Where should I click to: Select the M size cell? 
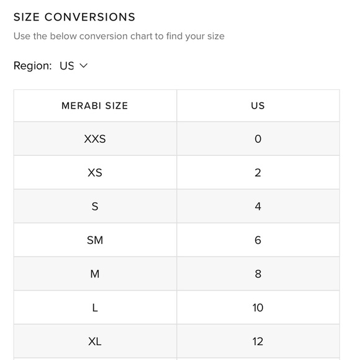pos(95,274)
